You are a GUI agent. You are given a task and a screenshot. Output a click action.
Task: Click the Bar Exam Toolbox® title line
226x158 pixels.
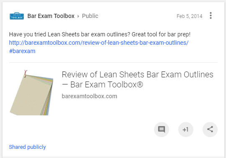coord(103,84)
